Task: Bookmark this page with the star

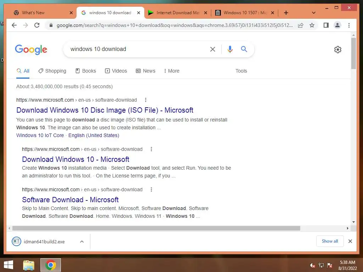Action: click(312, 25)
